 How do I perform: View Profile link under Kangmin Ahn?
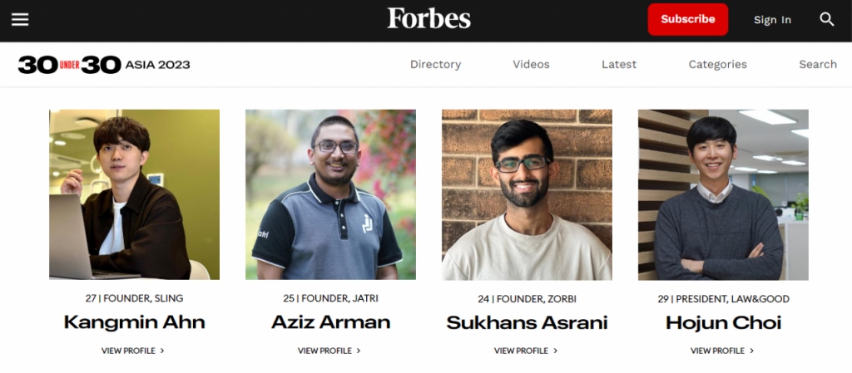click(132, 351)
